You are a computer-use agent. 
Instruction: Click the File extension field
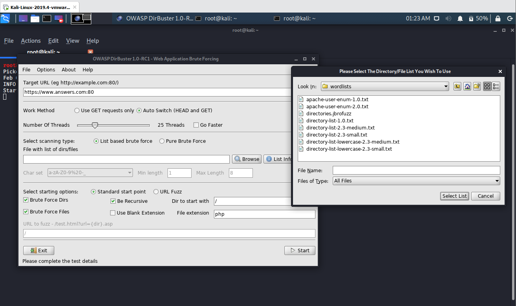point(265,214)
